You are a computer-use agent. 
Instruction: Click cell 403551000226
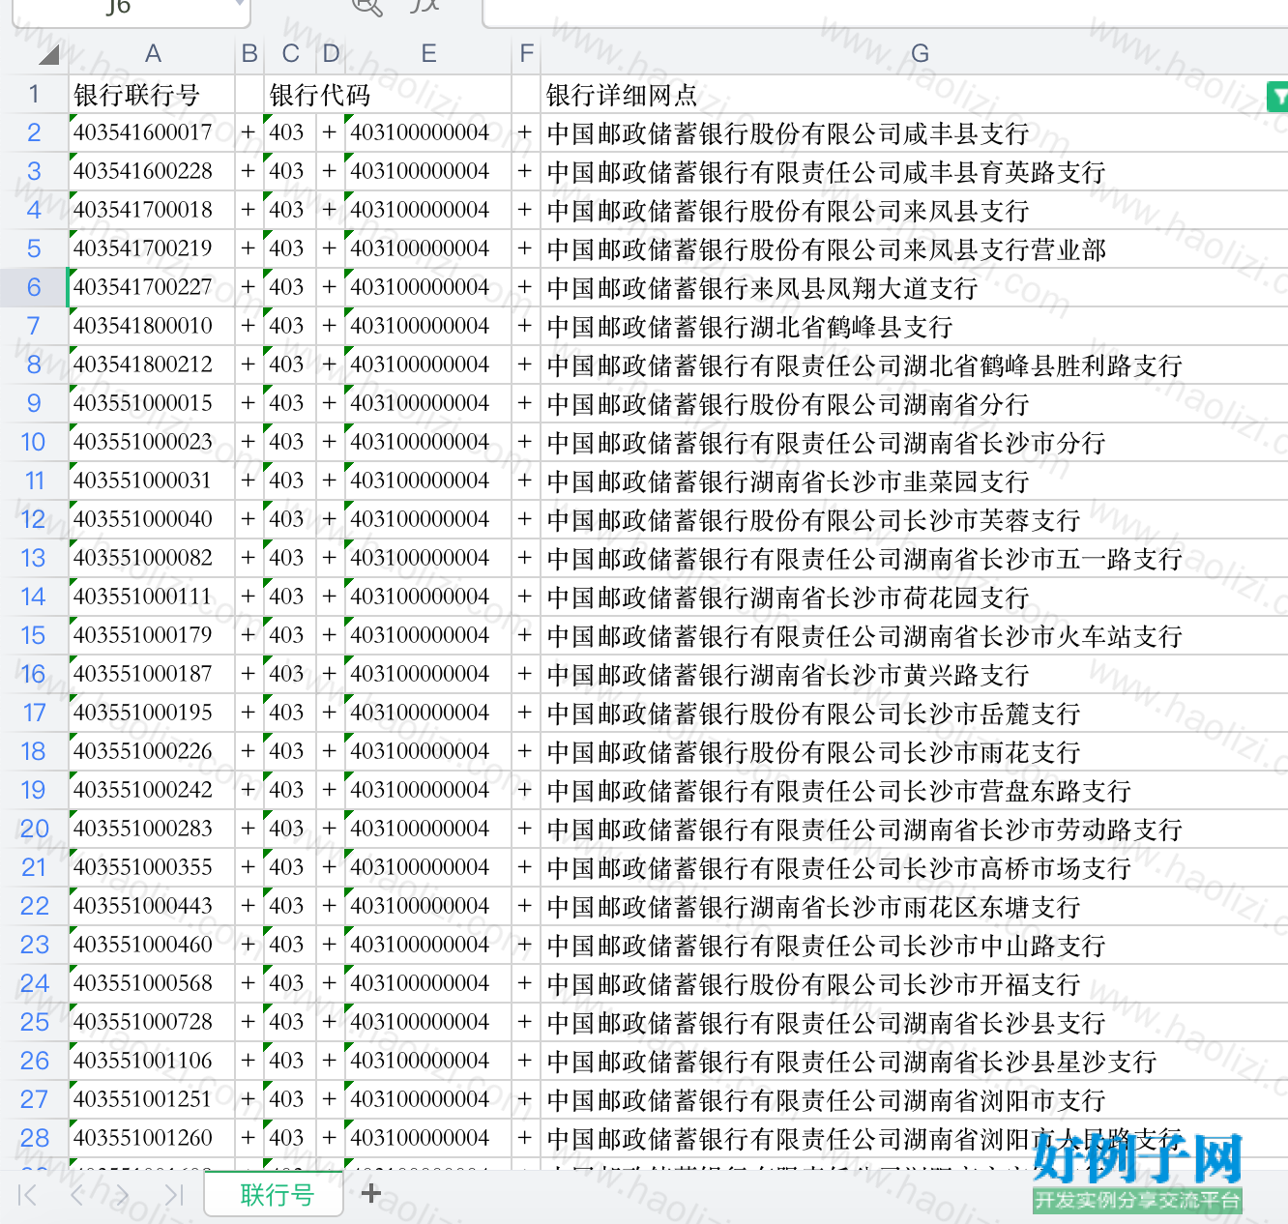click(x=152, y=751)
